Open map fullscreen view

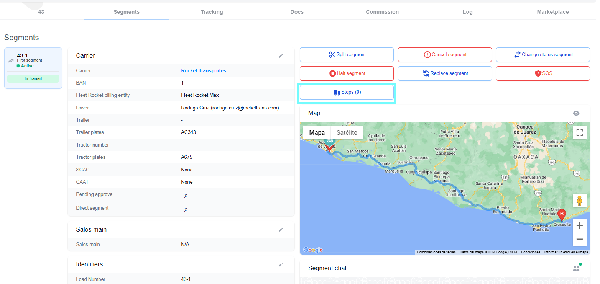coord(579,132)
